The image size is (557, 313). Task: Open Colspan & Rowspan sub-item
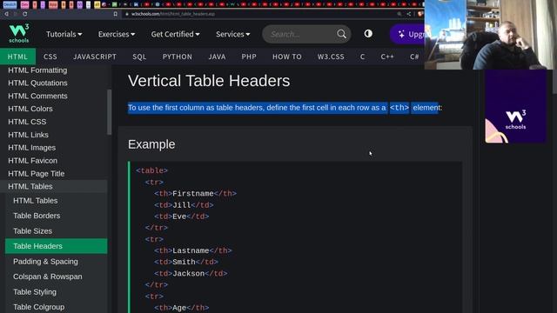48,276
